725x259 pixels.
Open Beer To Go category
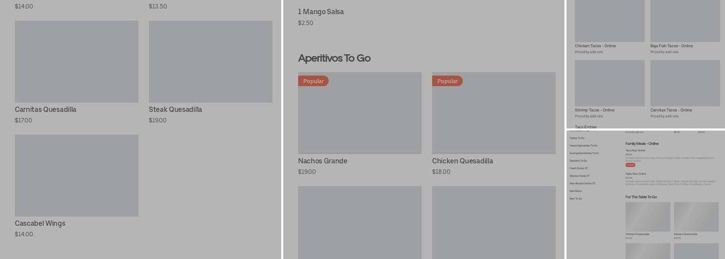pyautogui.click(x=576, y=198)
